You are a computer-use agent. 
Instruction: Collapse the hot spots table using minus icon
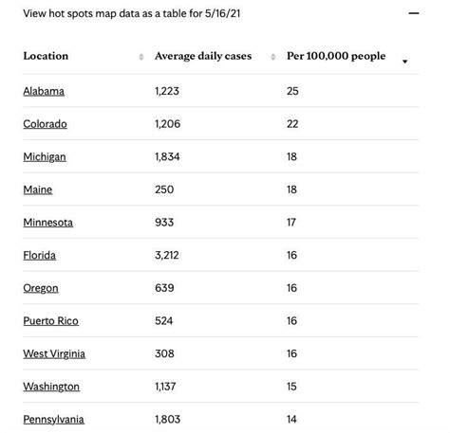coord(414,13)
